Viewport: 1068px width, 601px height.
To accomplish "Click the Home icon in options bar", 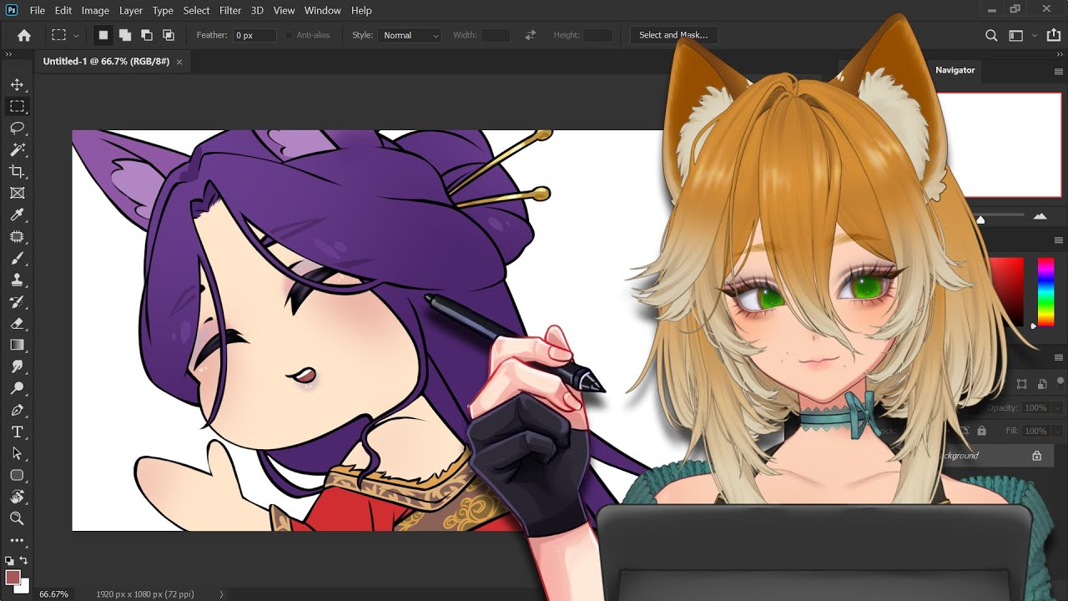I will [24, 35].
